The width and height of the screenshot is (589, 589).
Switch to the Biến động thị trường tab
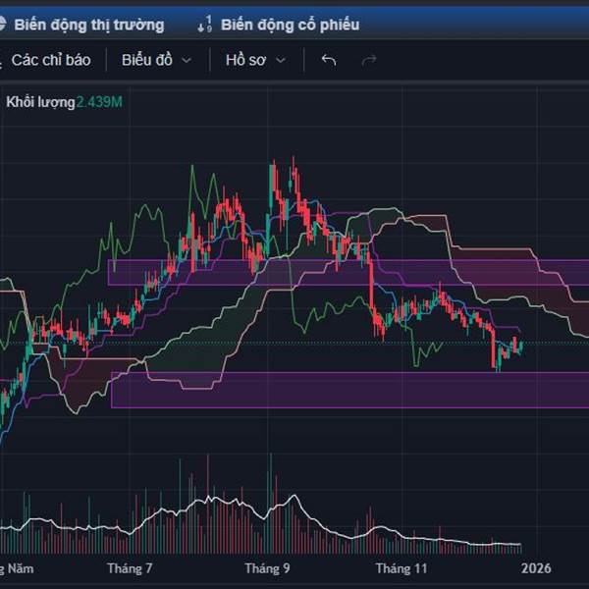[x=88, y=25]
